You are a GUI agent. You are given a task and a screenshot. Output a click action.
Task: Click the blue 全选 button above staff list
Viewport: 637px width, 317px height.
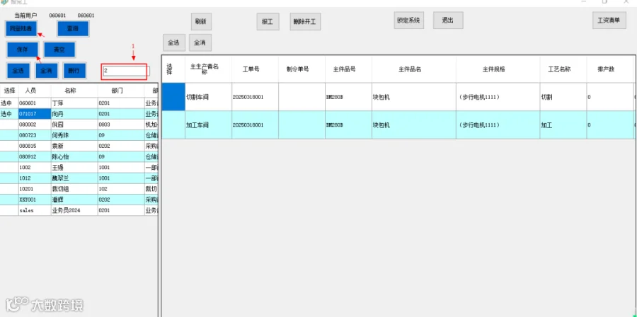[18, 71]
